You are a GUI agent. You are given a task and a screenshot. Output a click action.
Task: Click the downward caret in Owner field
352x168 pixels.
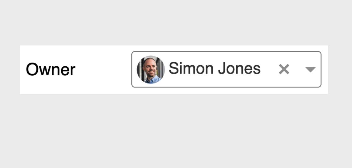pyautogui.click(x=310, y=69)
